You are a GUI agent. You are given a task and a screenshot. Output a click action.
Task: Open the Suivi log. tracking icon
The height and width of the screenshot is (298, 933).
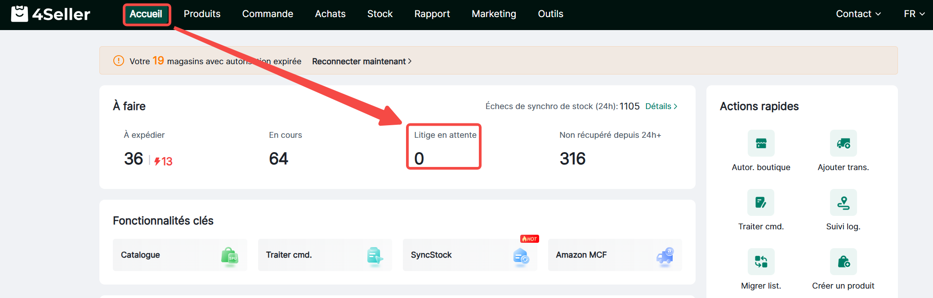pos(843,202)
